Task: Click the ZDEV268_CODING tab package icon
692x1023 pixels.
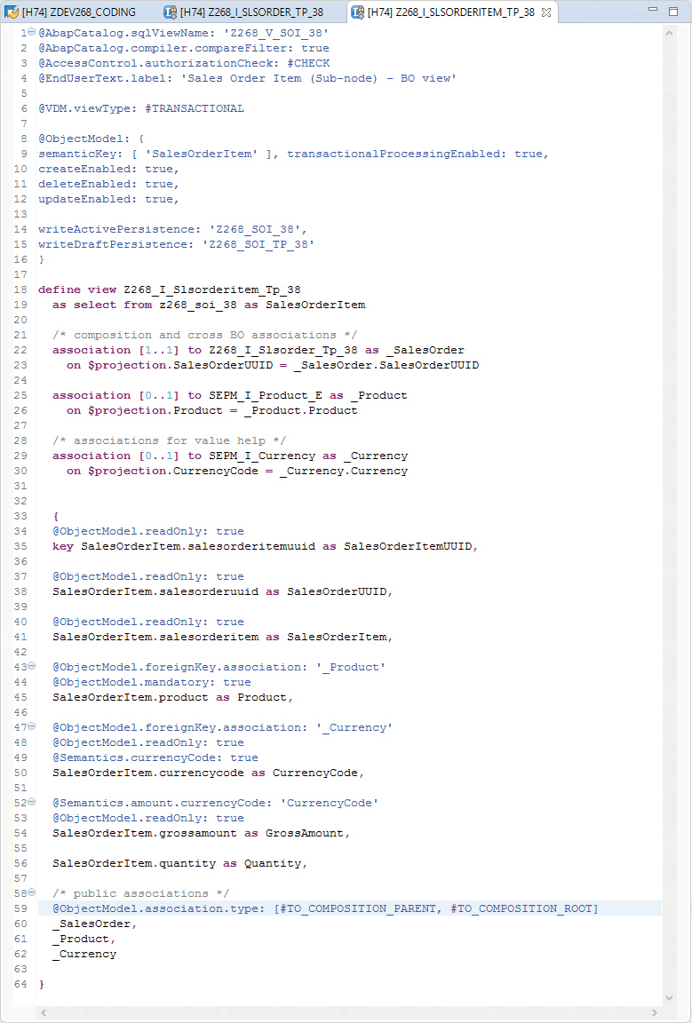Action: (12, 12)
